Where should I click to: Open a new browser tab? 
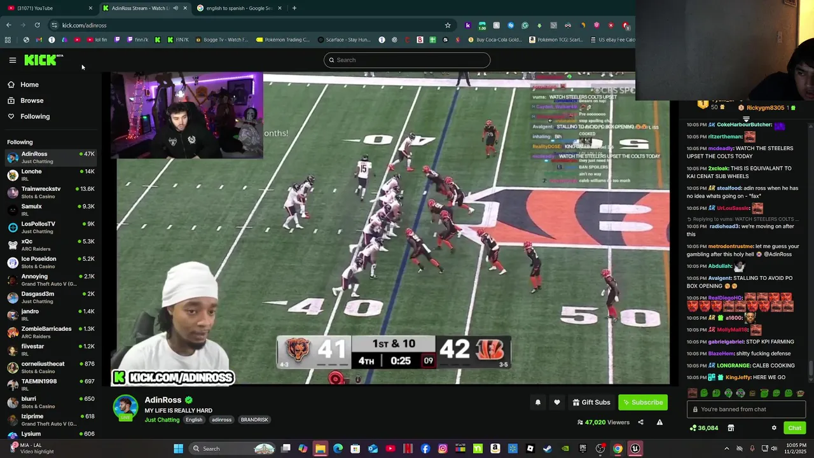pos(294,8)
